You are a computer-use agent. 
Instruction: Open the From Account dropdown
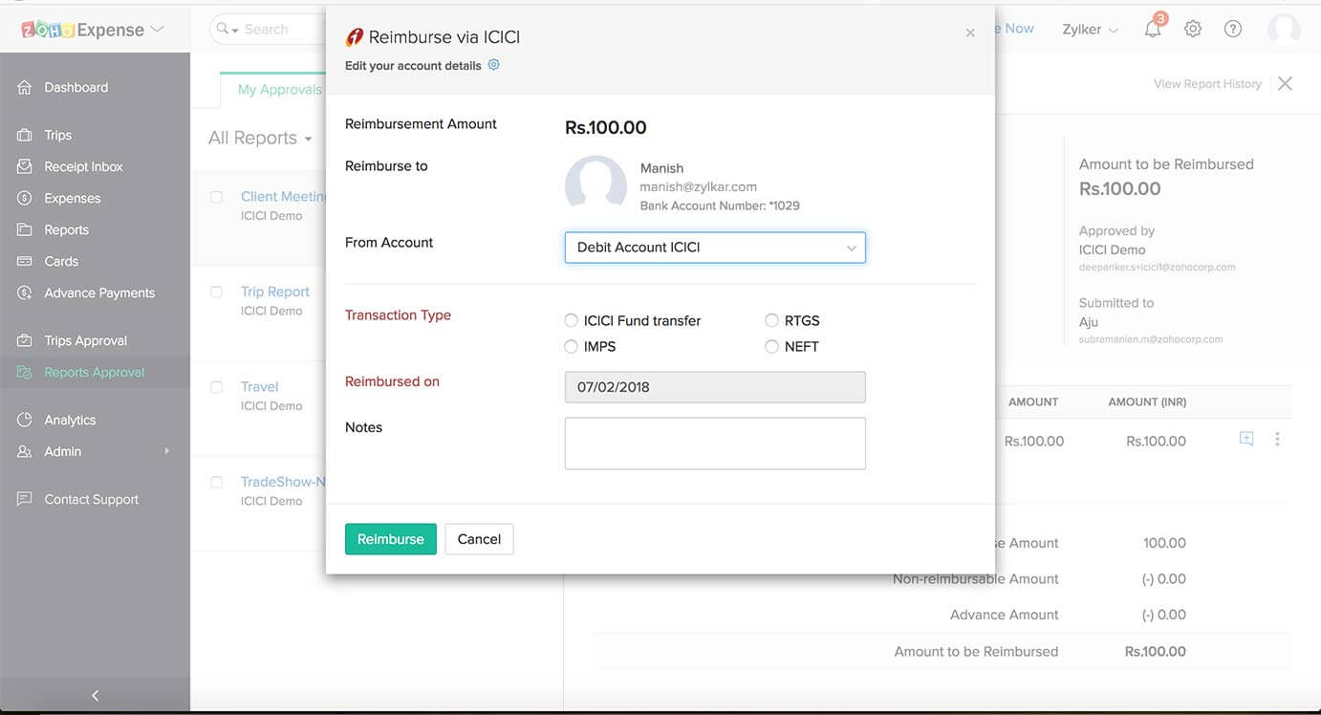(x=715, y=248)
